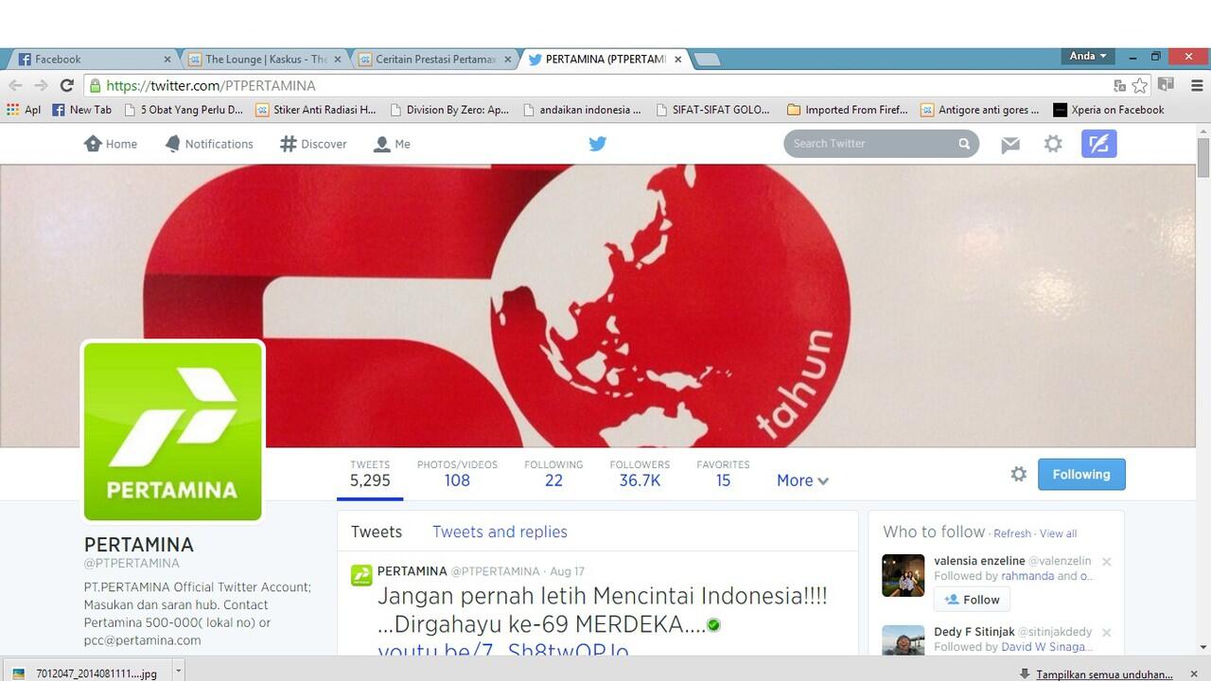
Task: Select the Tweets tab
Action: (x=377, y=532)
